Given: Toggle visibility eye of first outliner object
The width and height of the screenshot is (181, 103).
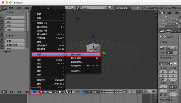Looking at the screenshot, I should 169,20.
